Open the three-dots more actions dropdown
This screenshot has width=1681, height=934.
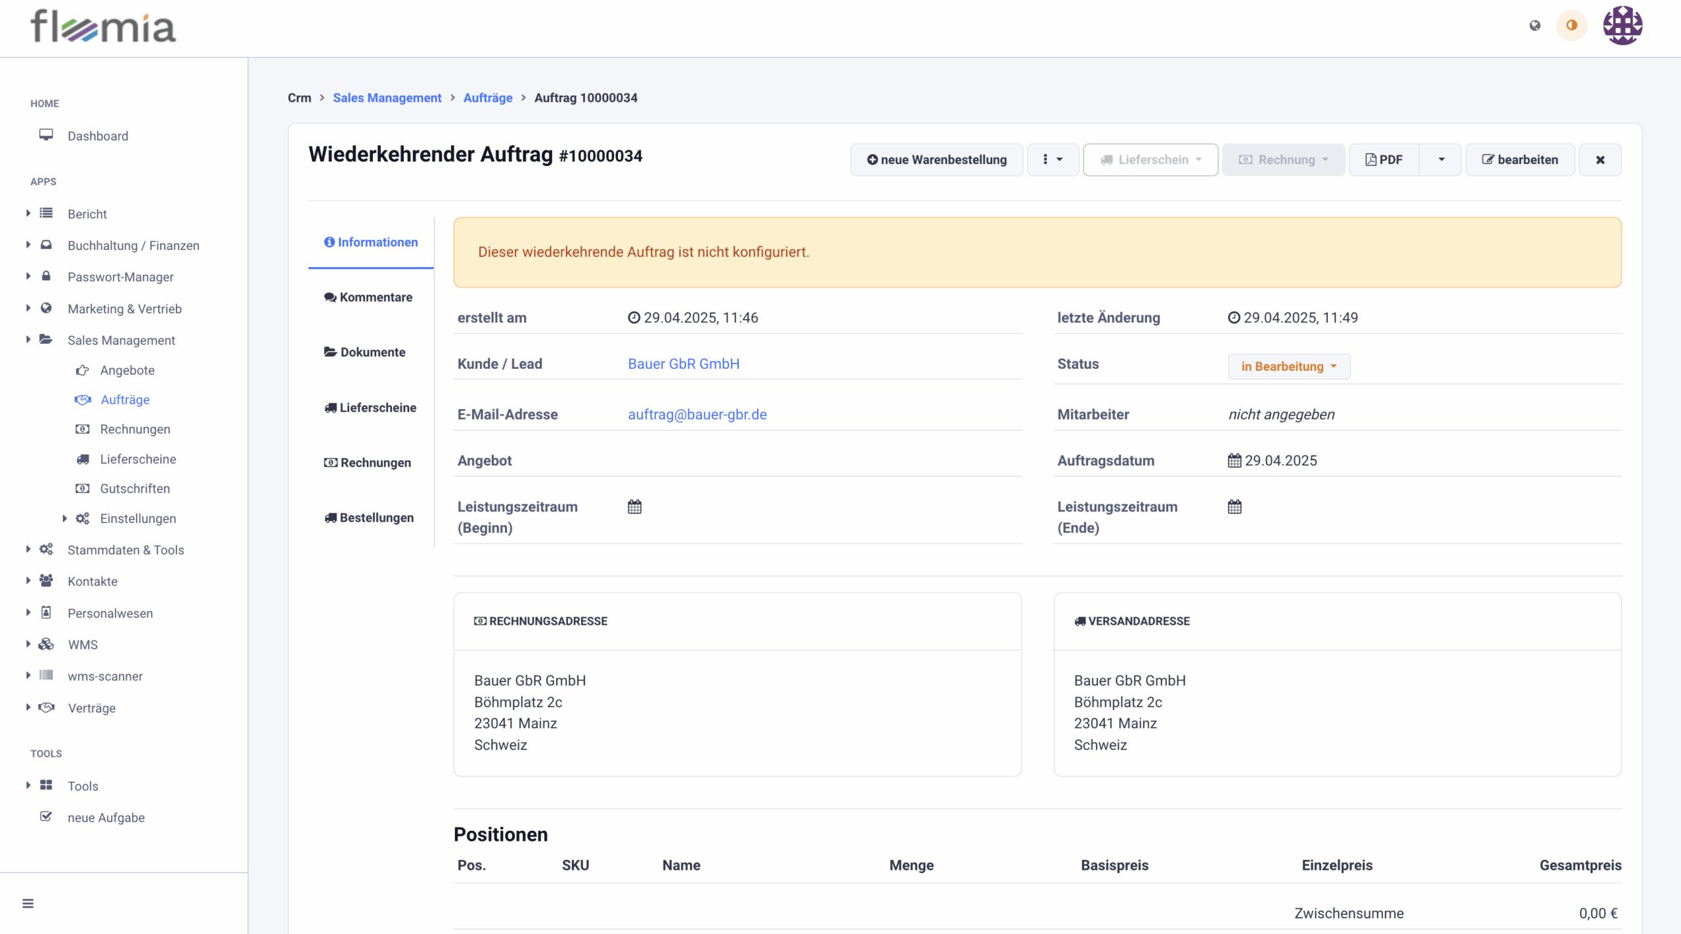pos(1053,159)
